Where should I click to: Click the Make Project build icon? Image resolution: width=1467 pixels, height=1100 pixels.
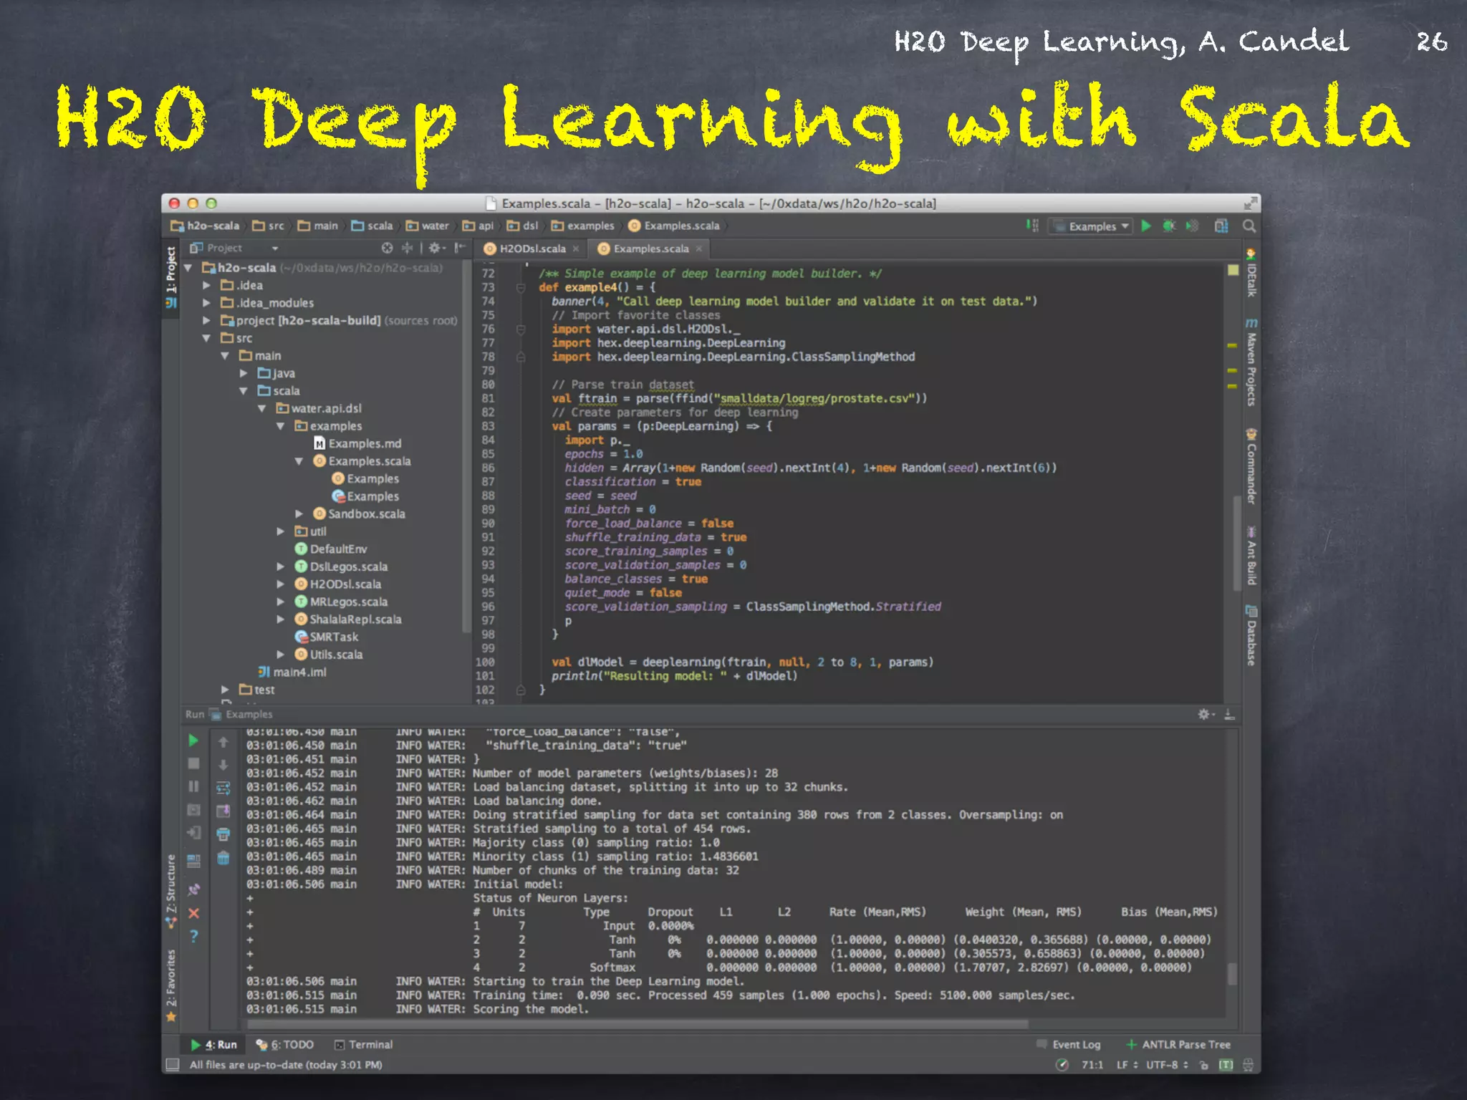coord(1032,226)
